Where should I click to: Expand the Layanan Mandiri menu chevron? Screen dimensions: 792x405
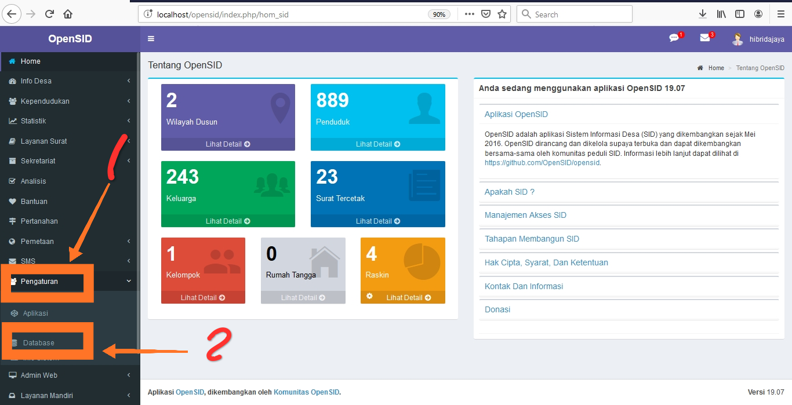tap(129, 396)
